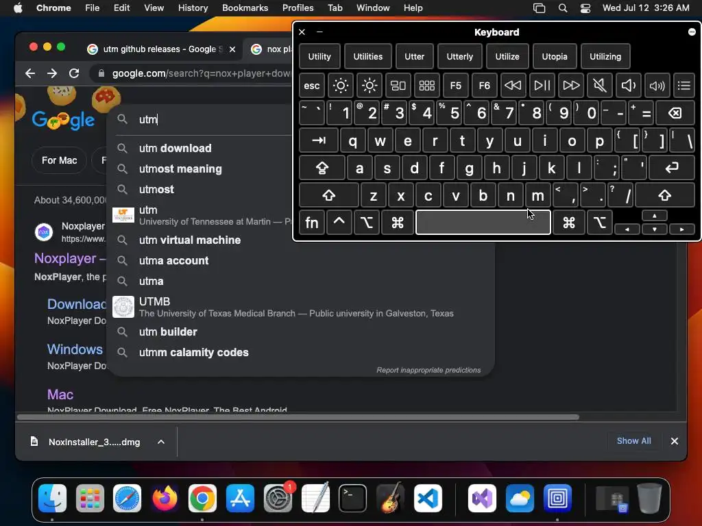The width and height of the screenshot is (702, 526).
Task: Choose the 'Utopia' word suggestion
Action: coord(554,56)
